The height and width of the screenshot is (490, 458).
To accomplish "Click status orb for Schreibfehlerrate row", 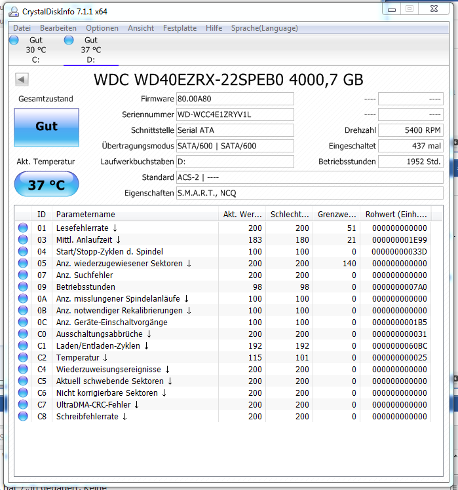I will coord(23,416).
